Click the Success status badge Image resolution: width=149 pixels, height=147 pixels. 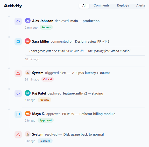[46, 28]
